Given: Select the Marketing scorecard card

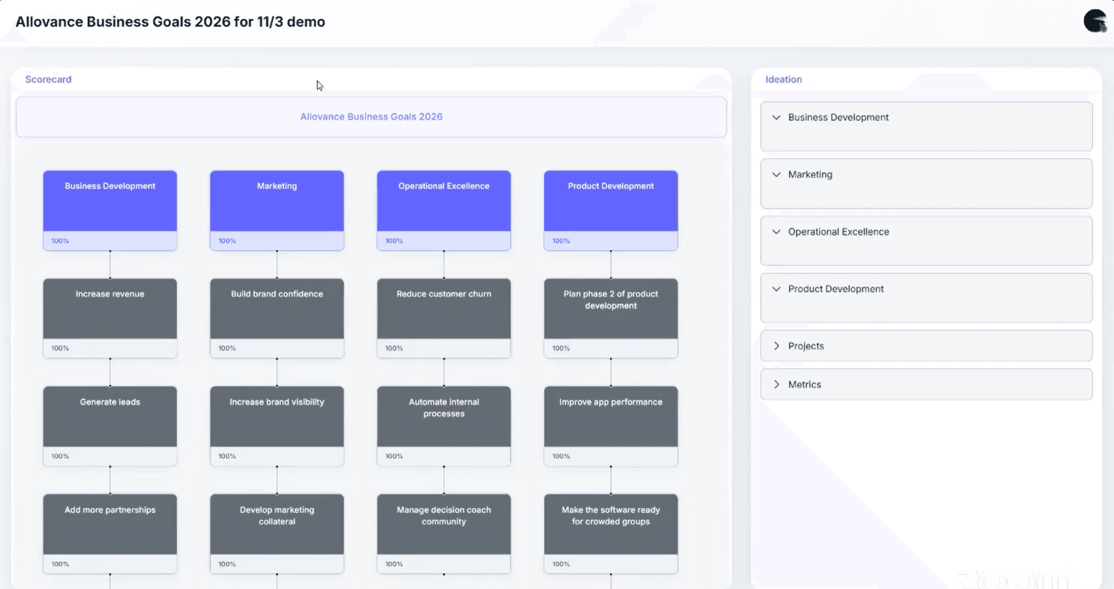Looking at the screenshot, I should click(277, 201).
